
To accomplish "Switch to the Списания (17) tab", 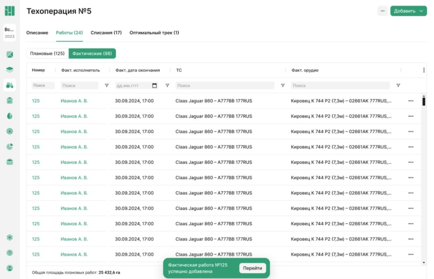I will point(106,33).
